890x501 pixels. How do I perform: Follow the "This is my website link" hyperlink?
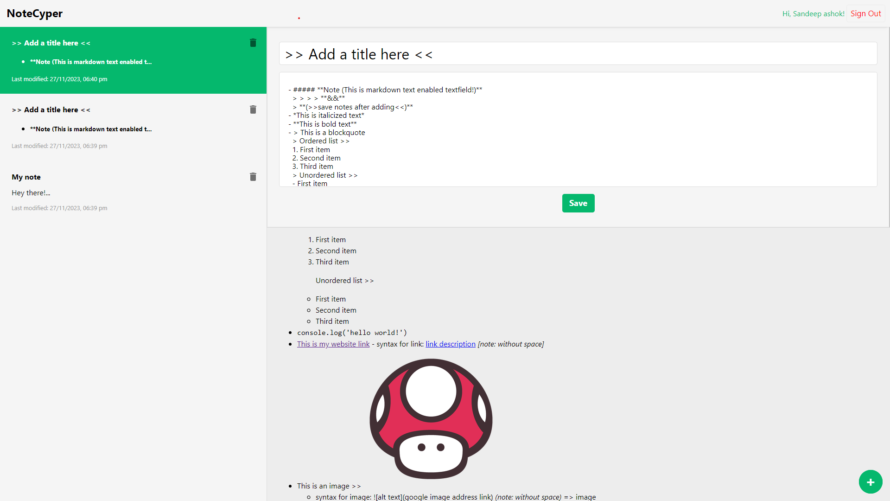point(333,344)
